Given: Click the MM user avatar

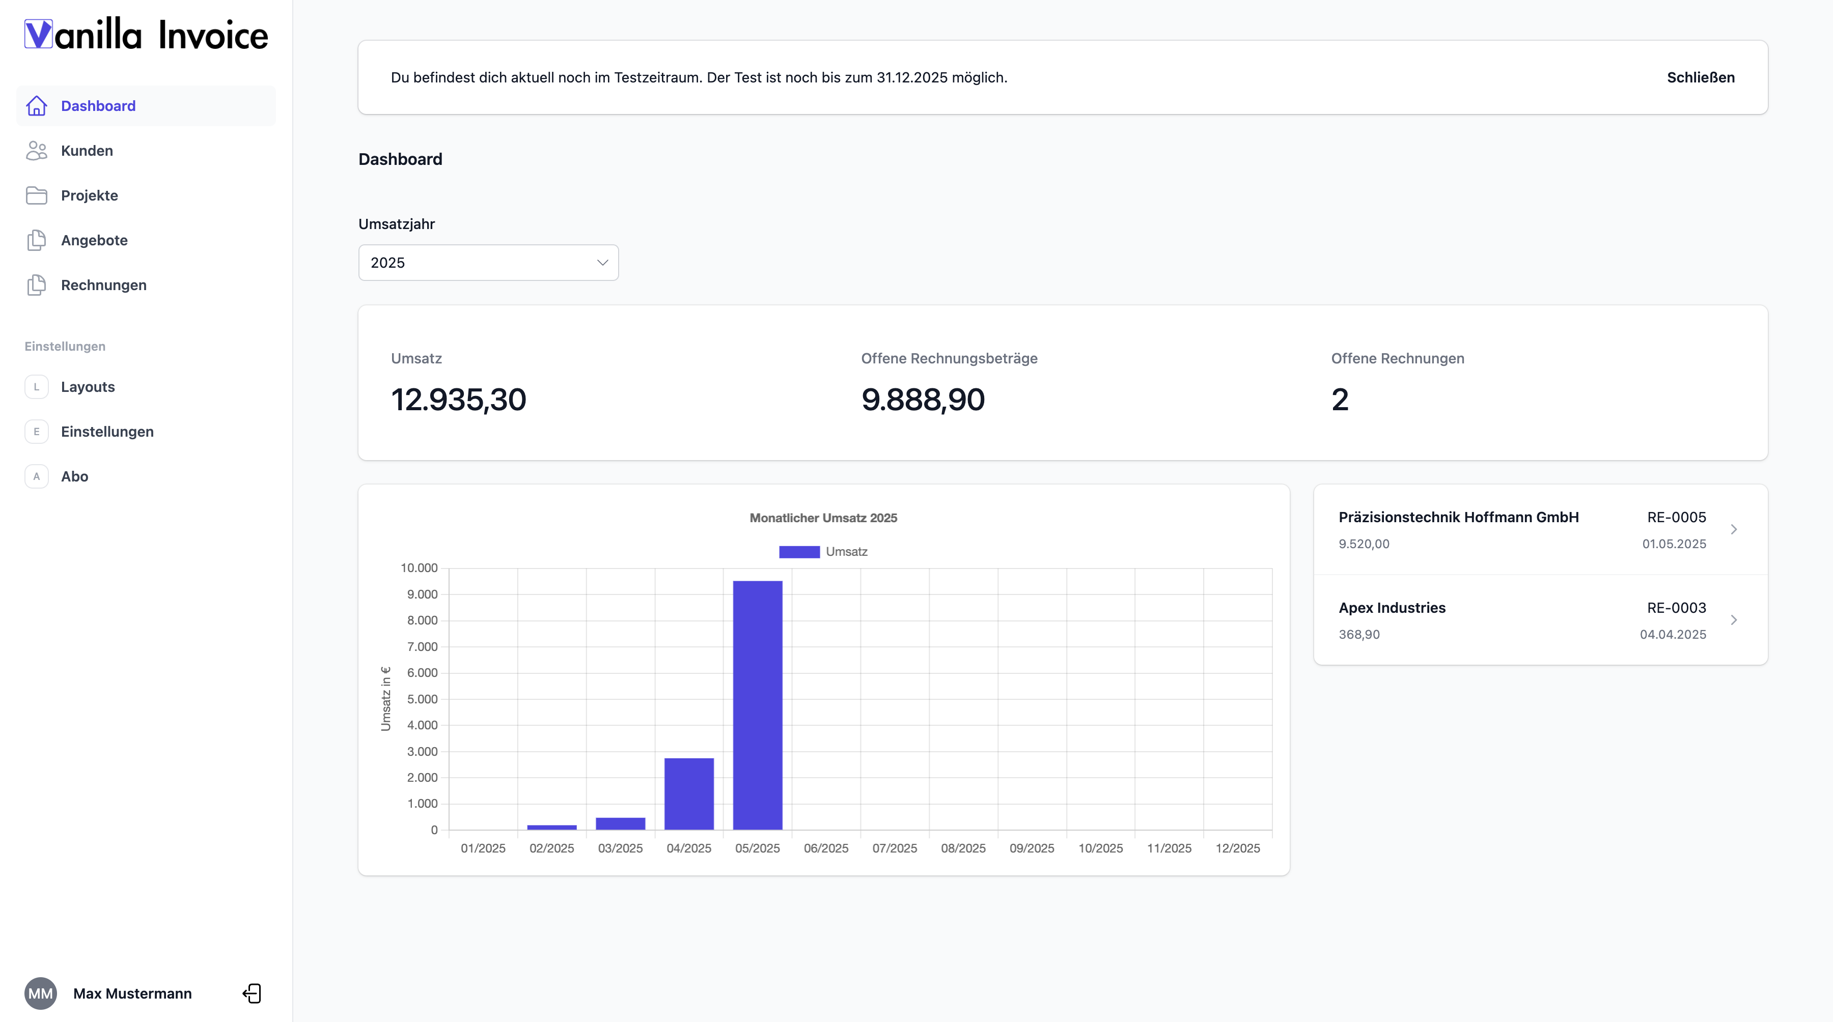Looking at the screenshot, I should pyautogui.click(x=41, y=993).
